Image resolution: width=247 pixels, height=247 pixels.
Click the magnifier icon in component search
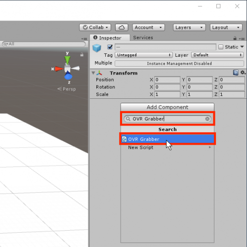[x=128, y=119]
